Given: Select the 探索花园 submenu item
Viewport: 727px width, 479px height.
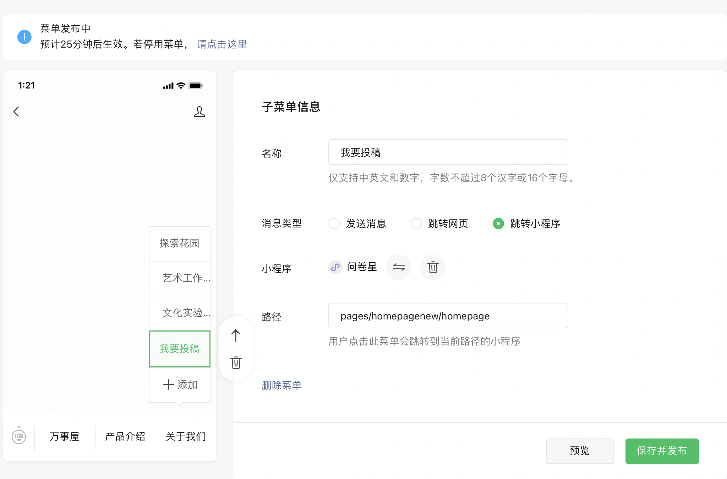Looking at the screenshot, I should click(x=179, y=243).
